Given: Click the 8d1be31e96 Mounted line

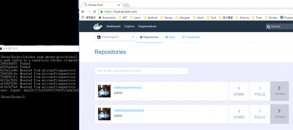Looking at the screenshot, I should point(38,70).
